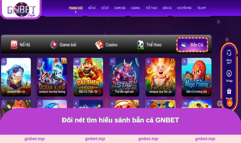Click the GNBET.TOP logo
Image resolution: width=241 pixels, height=143 pixels.
21,10
